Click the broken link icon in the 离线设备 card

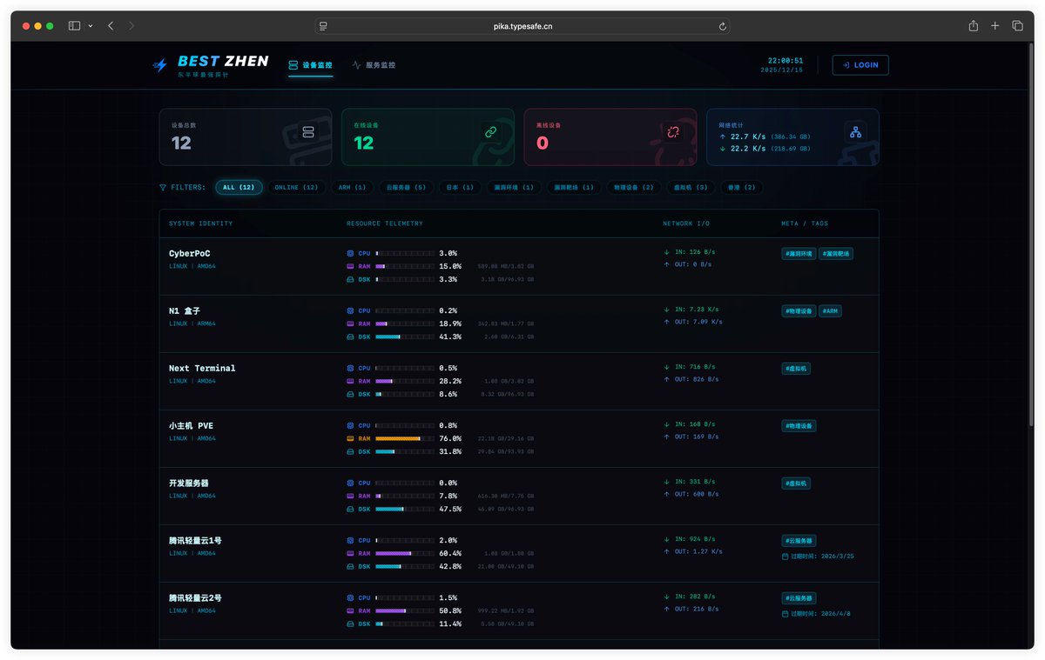672,132
